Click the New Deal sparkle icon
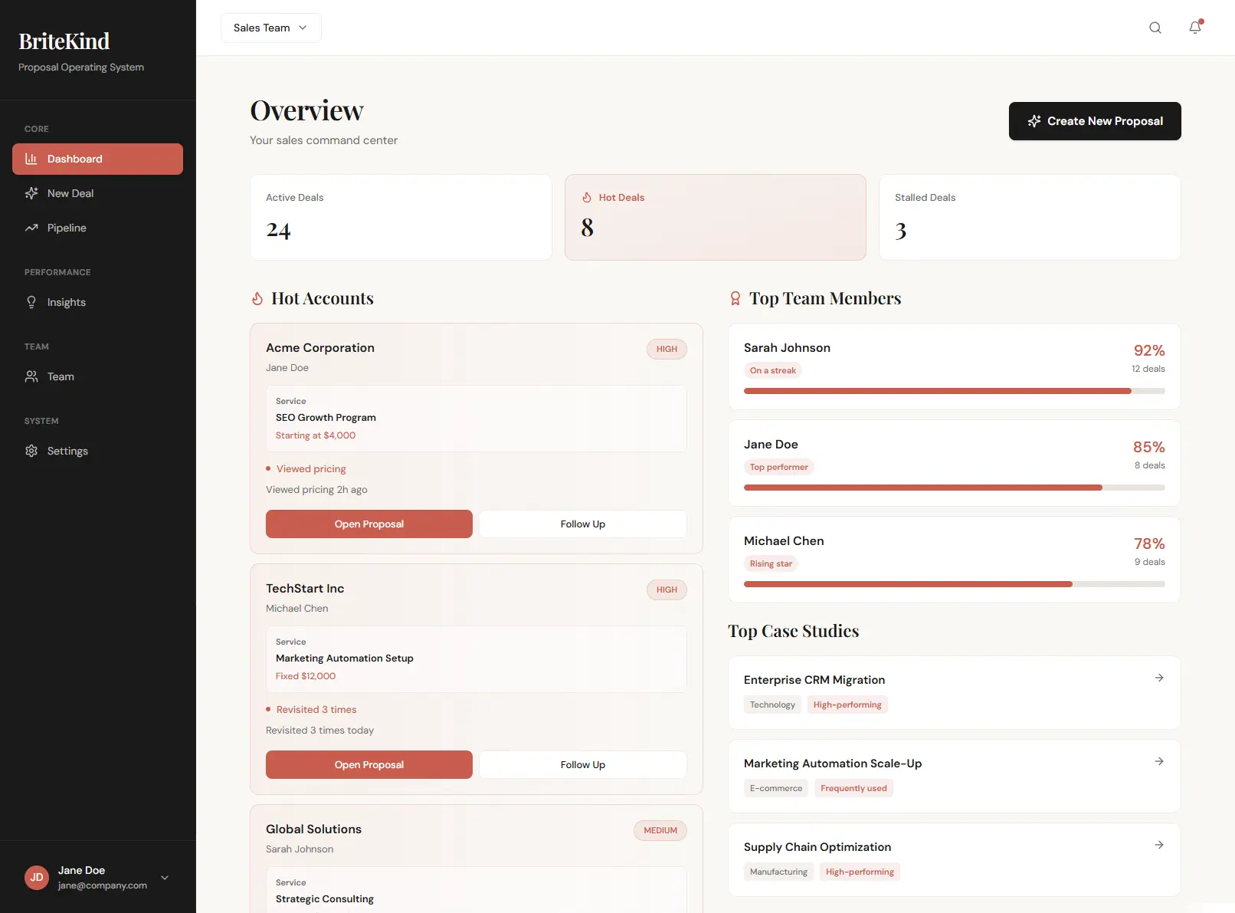 pos(31,193)
